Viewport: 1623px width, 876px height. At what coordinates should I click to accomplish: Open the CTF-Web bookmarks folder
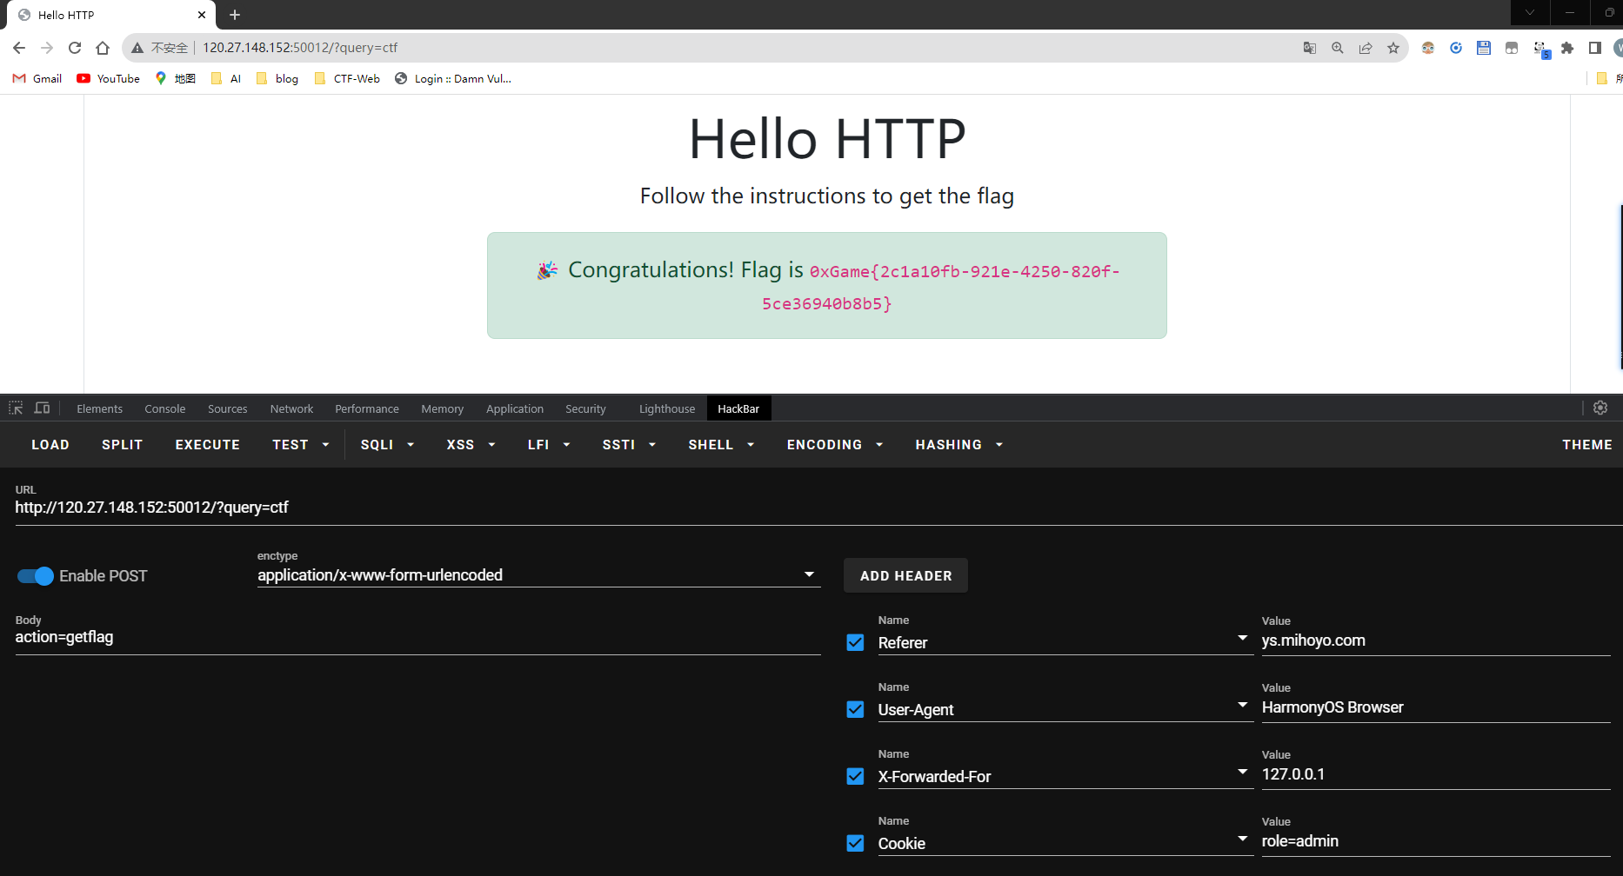347,78
